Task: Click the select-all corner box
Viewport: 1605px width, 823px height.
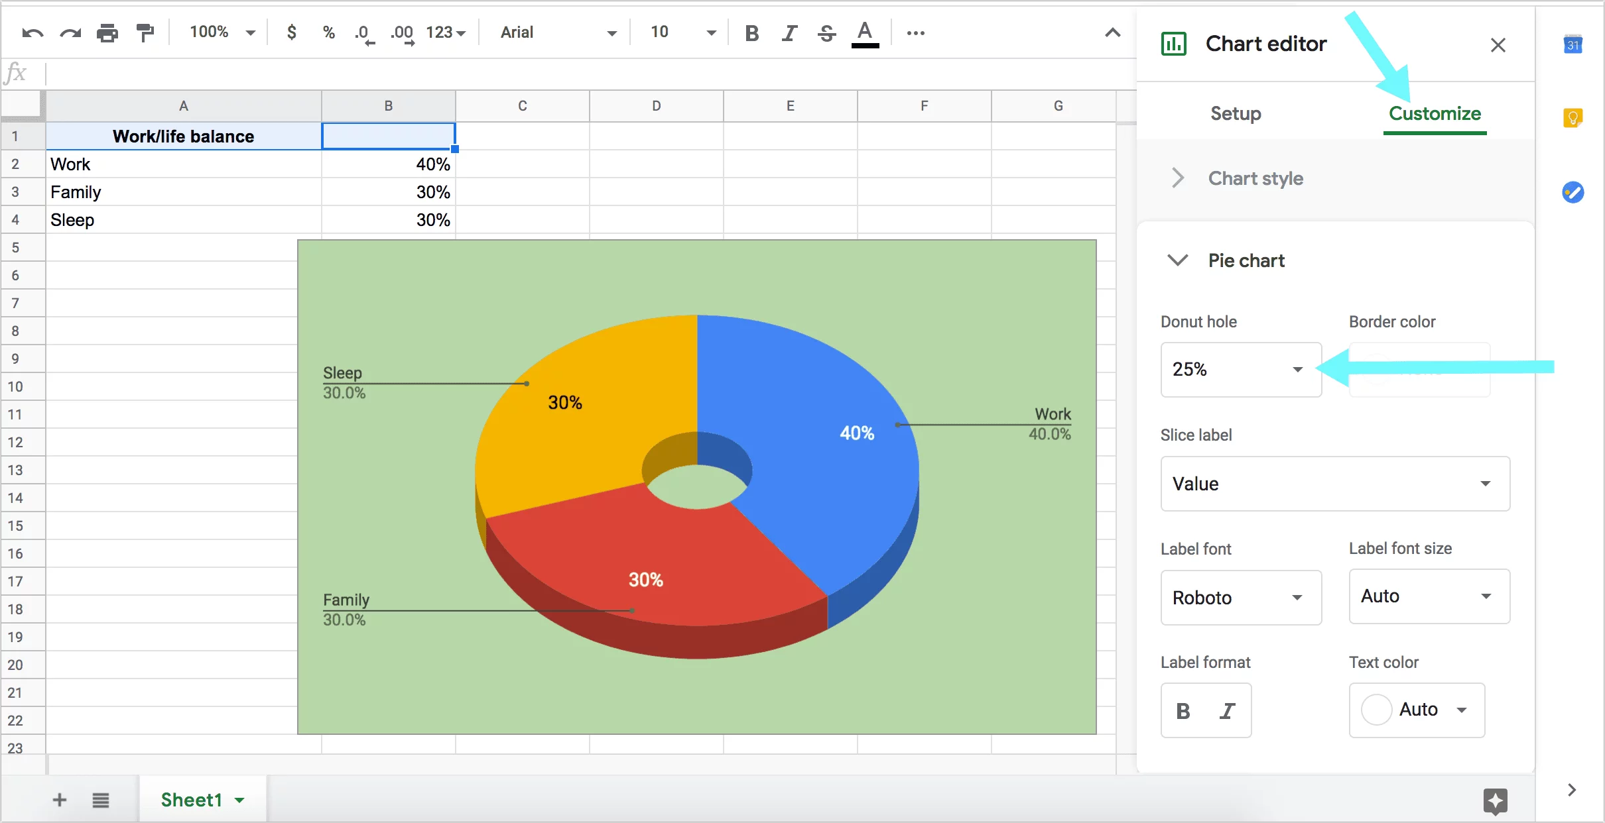Action: (x=23, y=106)
